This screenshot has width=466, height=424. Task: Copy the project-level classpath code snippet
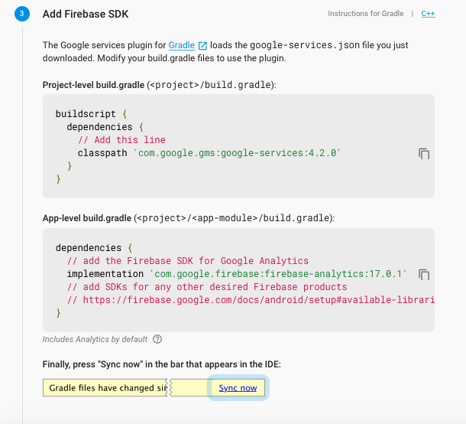[424, 154]
